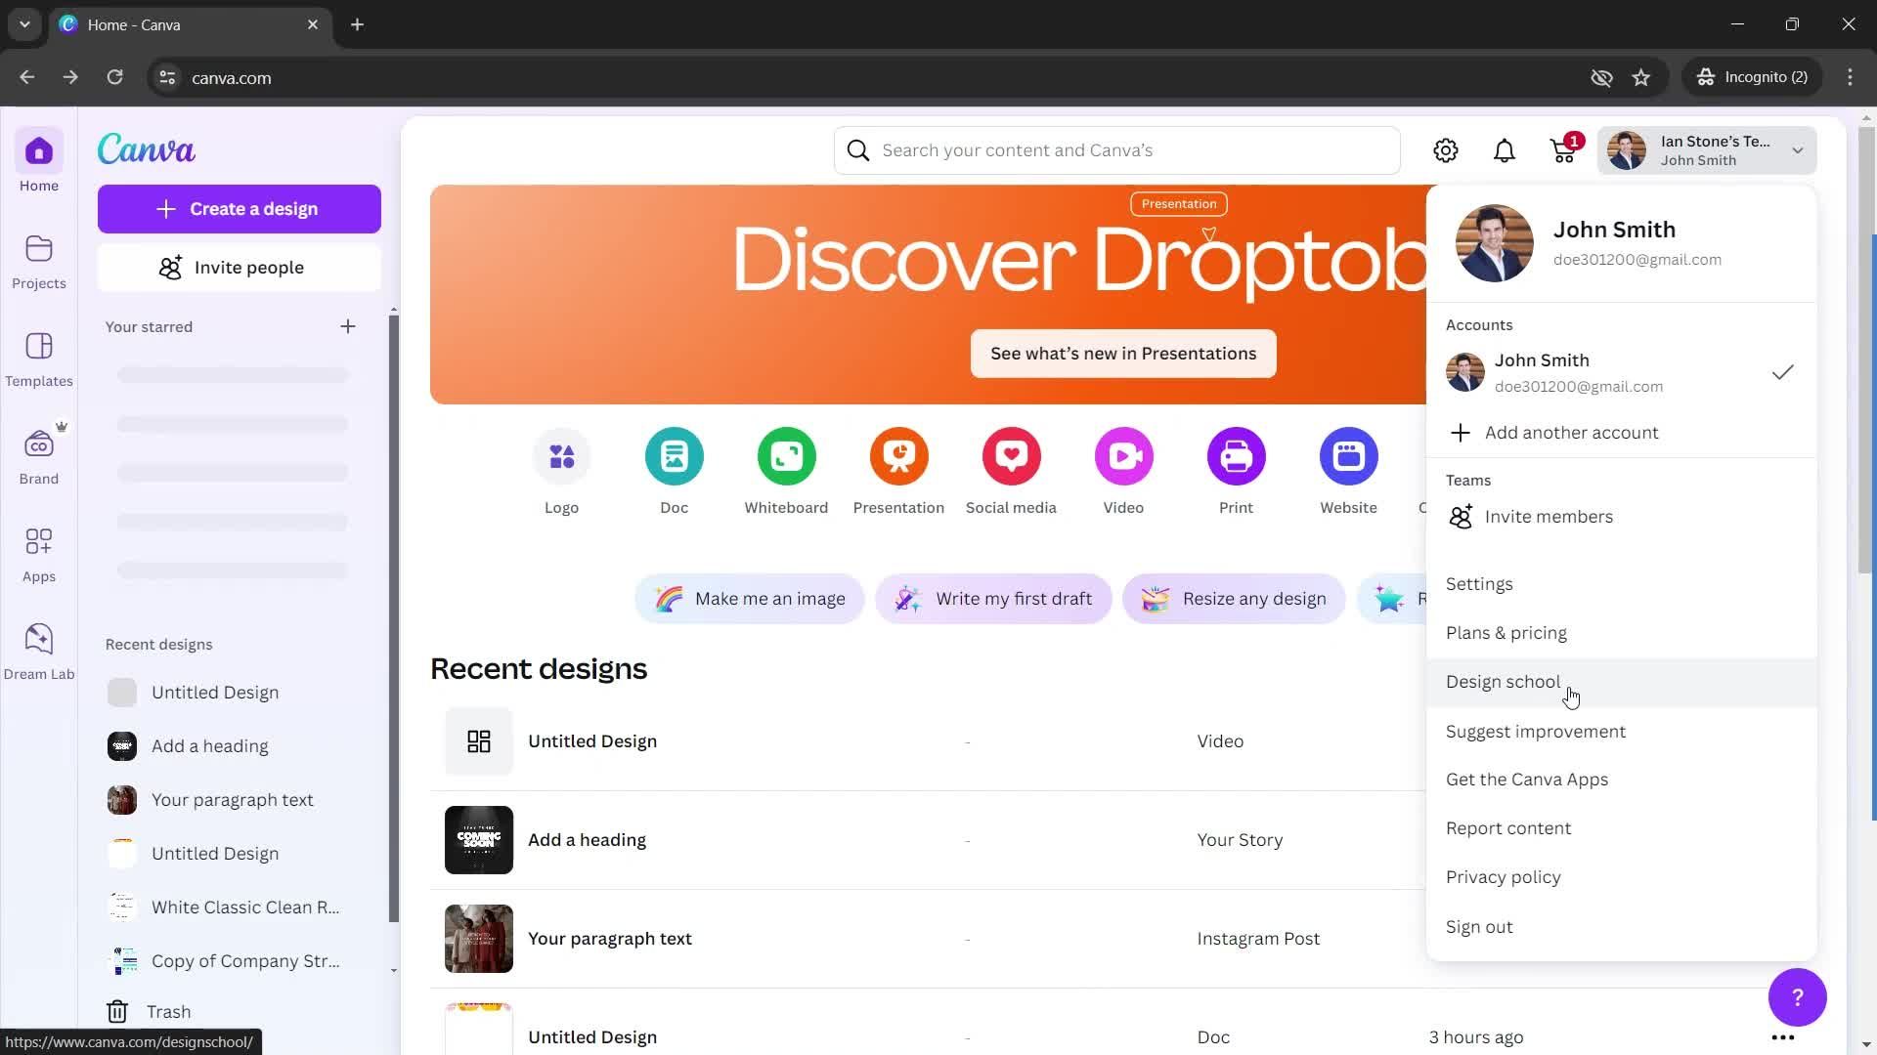This screenshot has width=1877, height=1055.
Task: Click Invite people button
Action: [240, 268]
